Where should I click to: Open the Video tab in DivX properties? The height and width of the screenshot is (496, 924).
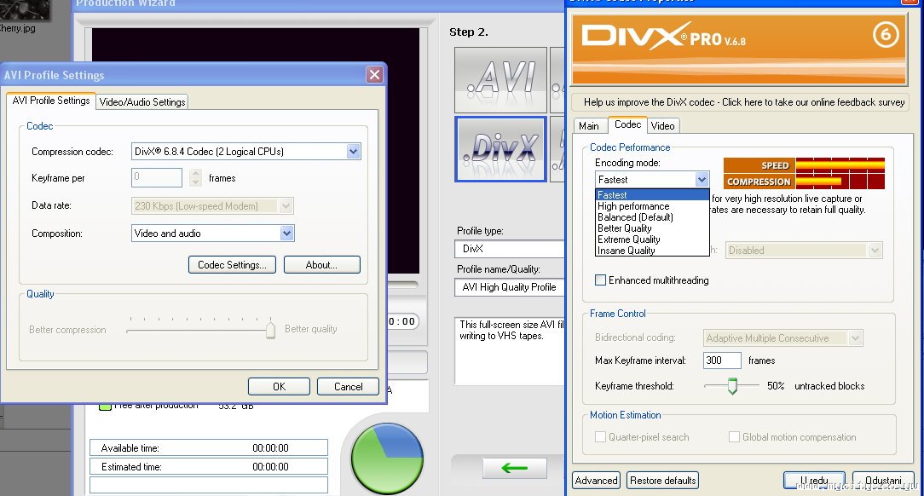point(663,125)
